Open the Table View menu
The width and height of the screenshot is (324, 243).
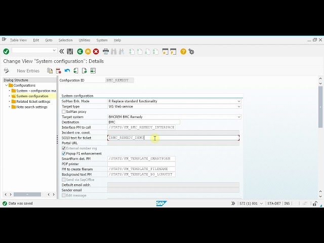coord(18,40)
